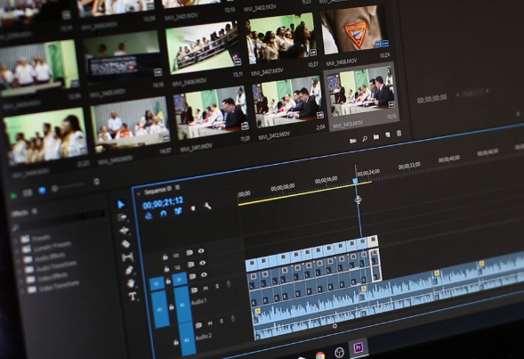Image resolution: width=524 pixels, height=359 pixels.
Task: Toggle sync lock on Audio 1 track
Action: click(x=194, y=290)
